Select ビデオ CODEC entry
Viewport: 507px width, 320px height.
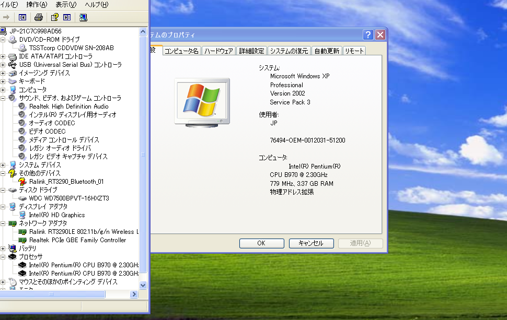coord(47,132)
